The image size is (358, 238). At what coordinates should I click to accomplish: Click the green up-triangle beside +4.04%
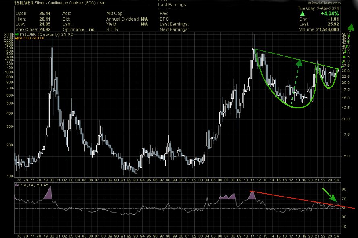(301, 12)
